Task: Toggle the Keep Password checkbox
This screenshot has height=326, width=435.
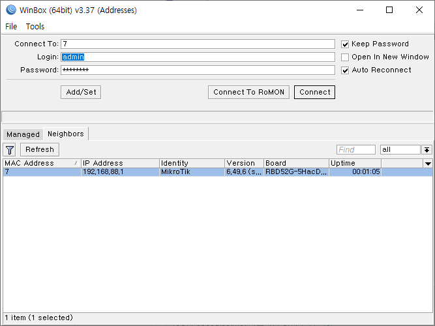Action: [345, 44]
